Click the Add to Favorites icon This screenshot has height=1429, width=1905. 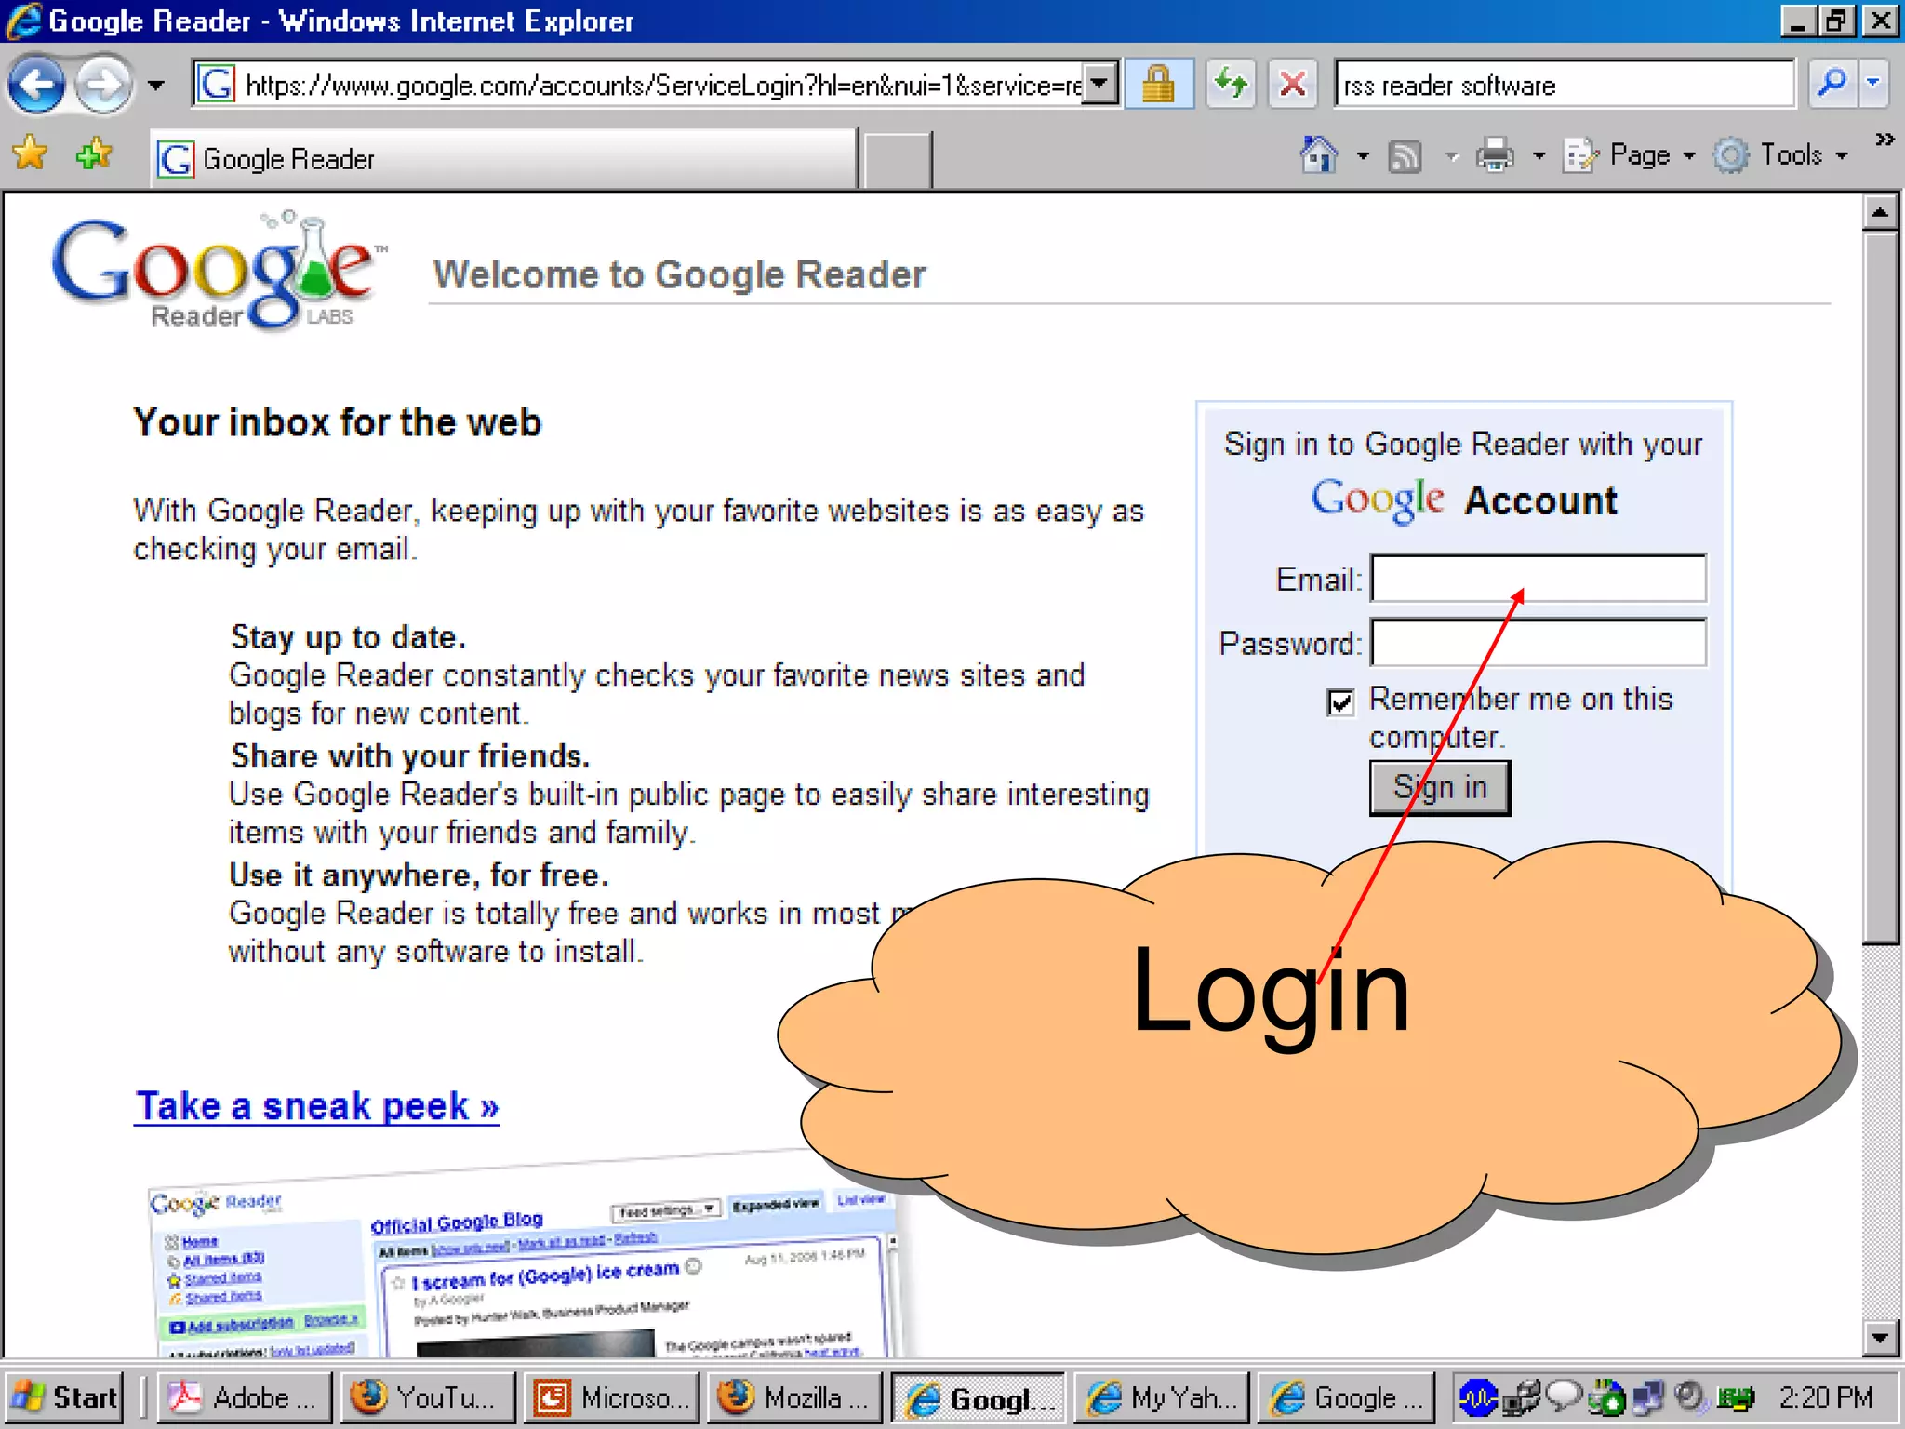coord(94,154)
